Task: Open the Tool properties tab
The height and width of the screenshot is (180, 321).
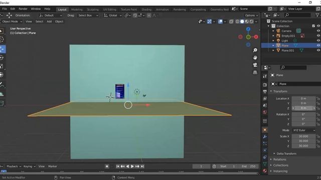Action: click(265, 76)
